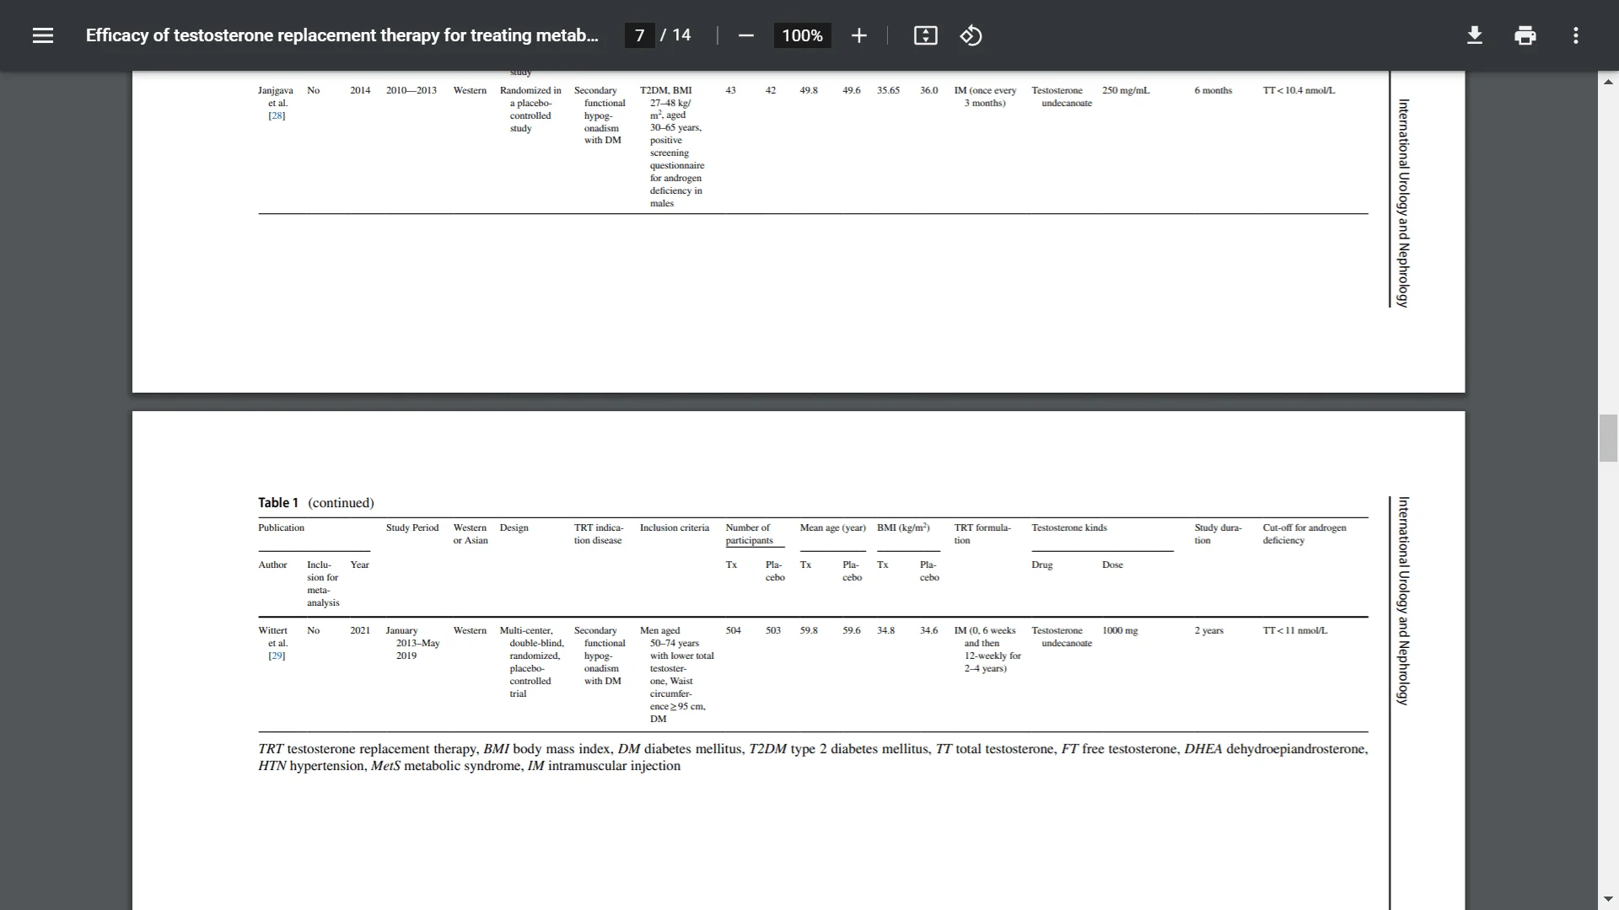Click the download icon to save PDF

[x=1475, y=35]
